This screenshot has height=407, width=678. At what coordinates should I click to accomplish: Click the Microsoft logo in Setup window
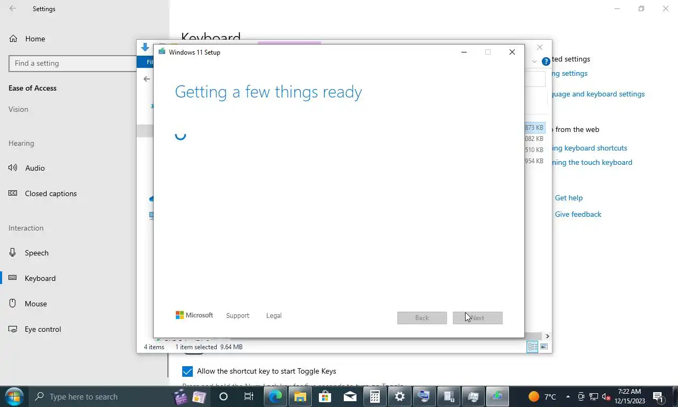tap(194, 315)
